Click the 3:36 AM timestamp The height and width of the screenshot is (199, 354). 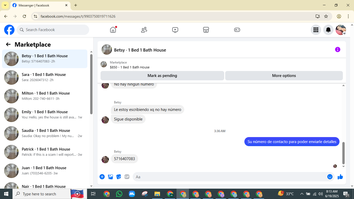[220, 131]
